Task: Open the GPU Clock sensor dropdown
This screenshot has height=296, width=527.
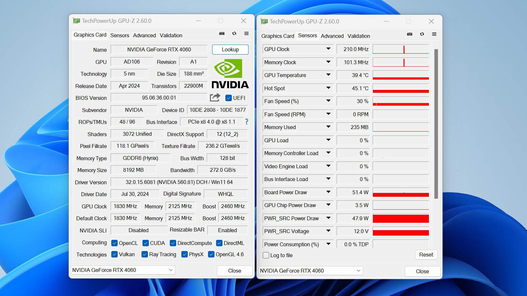Action: tap(328, 49)
